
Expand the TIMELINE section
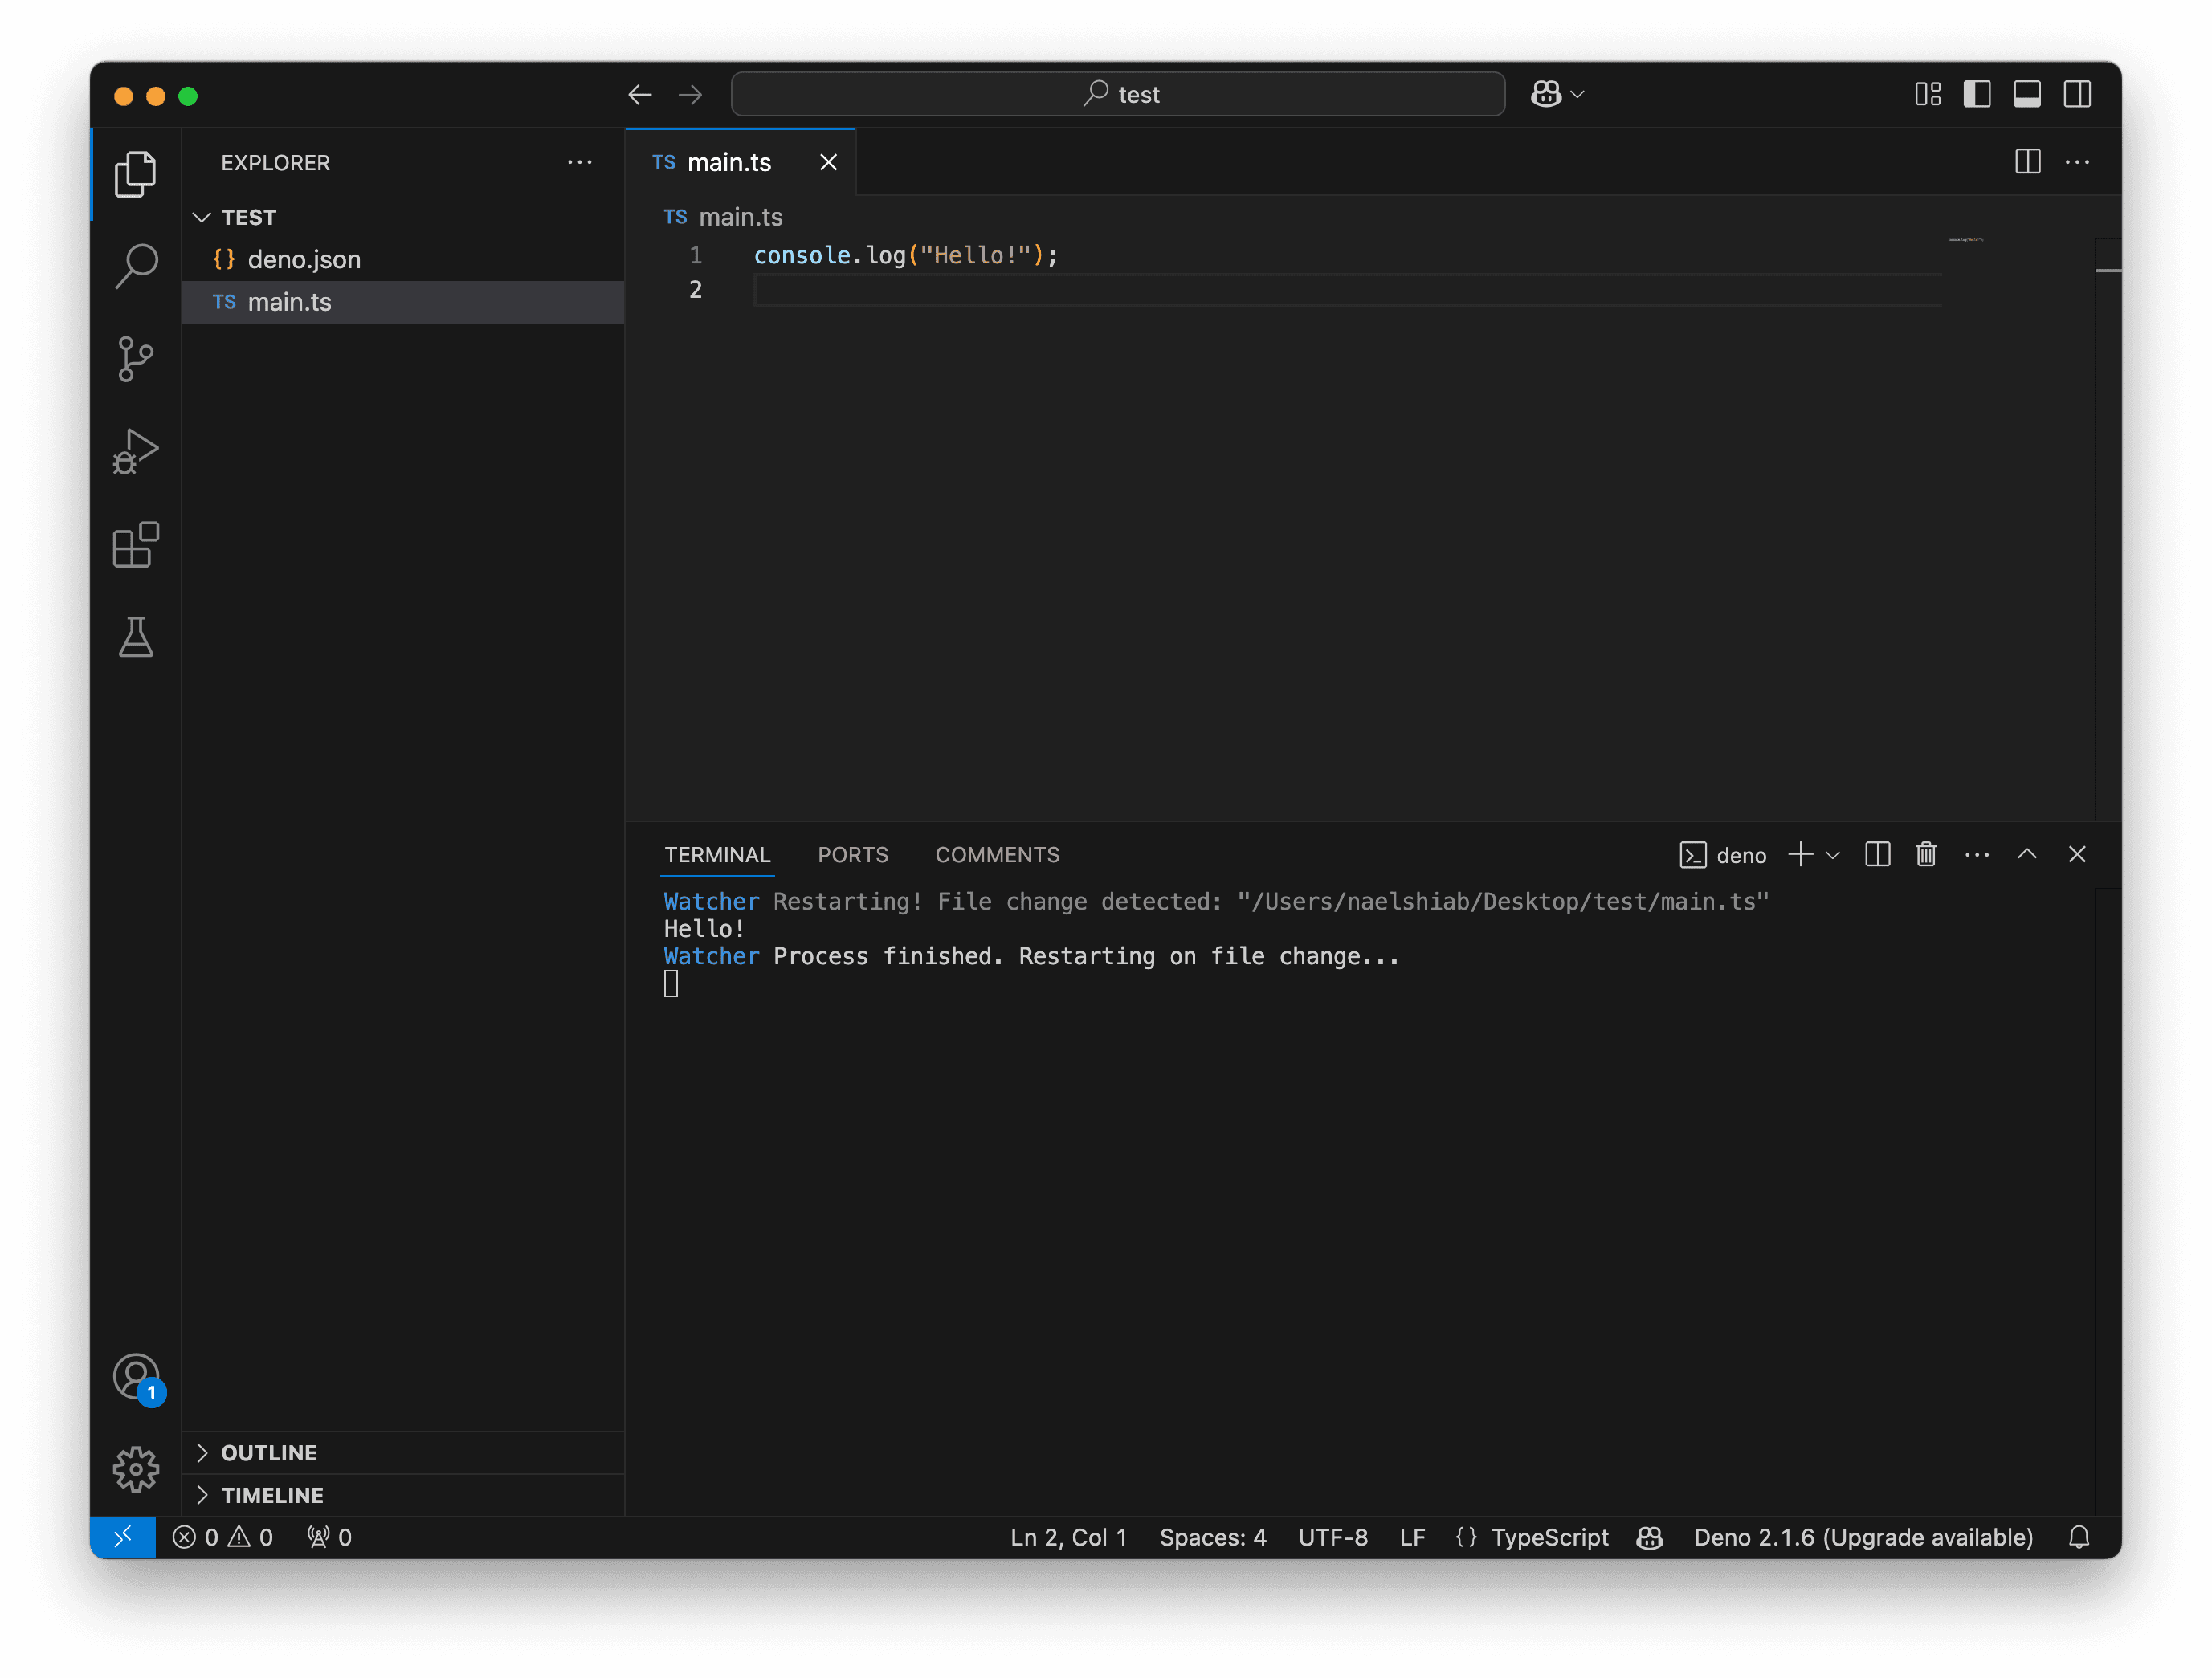pyautogui.click(x=403, y=1495)
